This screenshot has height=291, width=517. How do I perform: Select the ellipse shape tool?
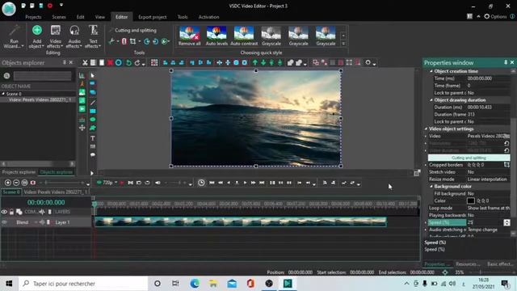coord(93,120)
